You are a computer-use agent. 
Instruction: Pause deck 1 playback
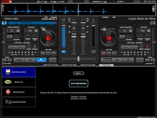pos(30,60)
